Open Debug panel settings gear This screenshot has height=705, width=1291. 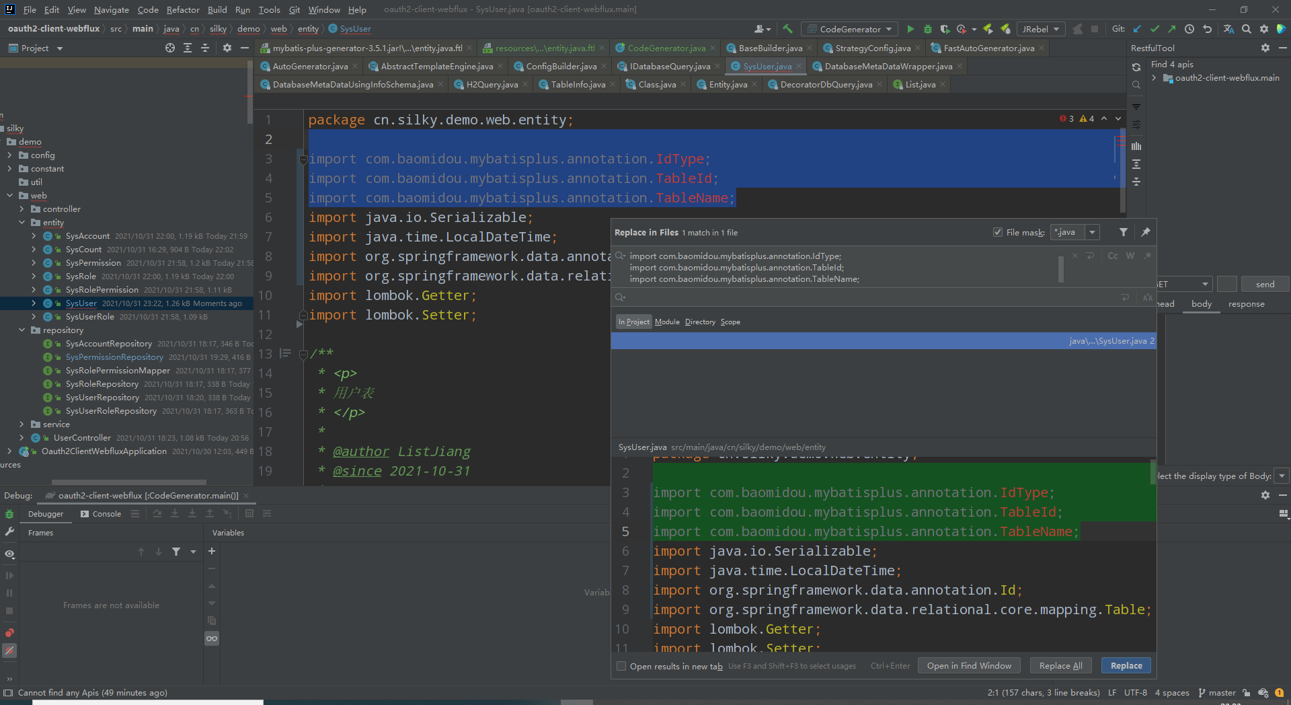[1265, 495]
